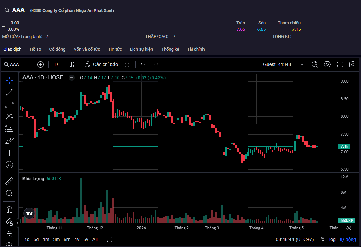
Task: Toggle lock all drawing tools
Action: tap(9, 234)
